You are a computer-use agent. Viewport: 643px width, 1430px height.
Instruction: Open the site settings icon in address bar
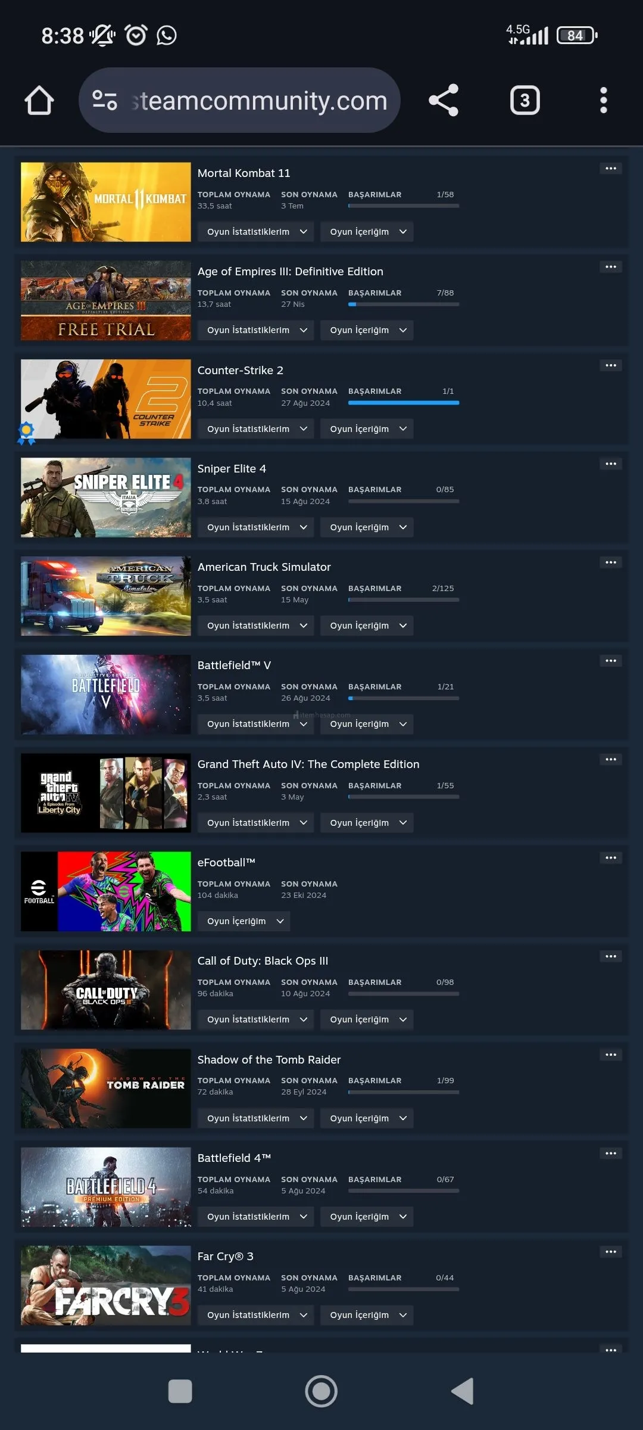coord(105,100)
